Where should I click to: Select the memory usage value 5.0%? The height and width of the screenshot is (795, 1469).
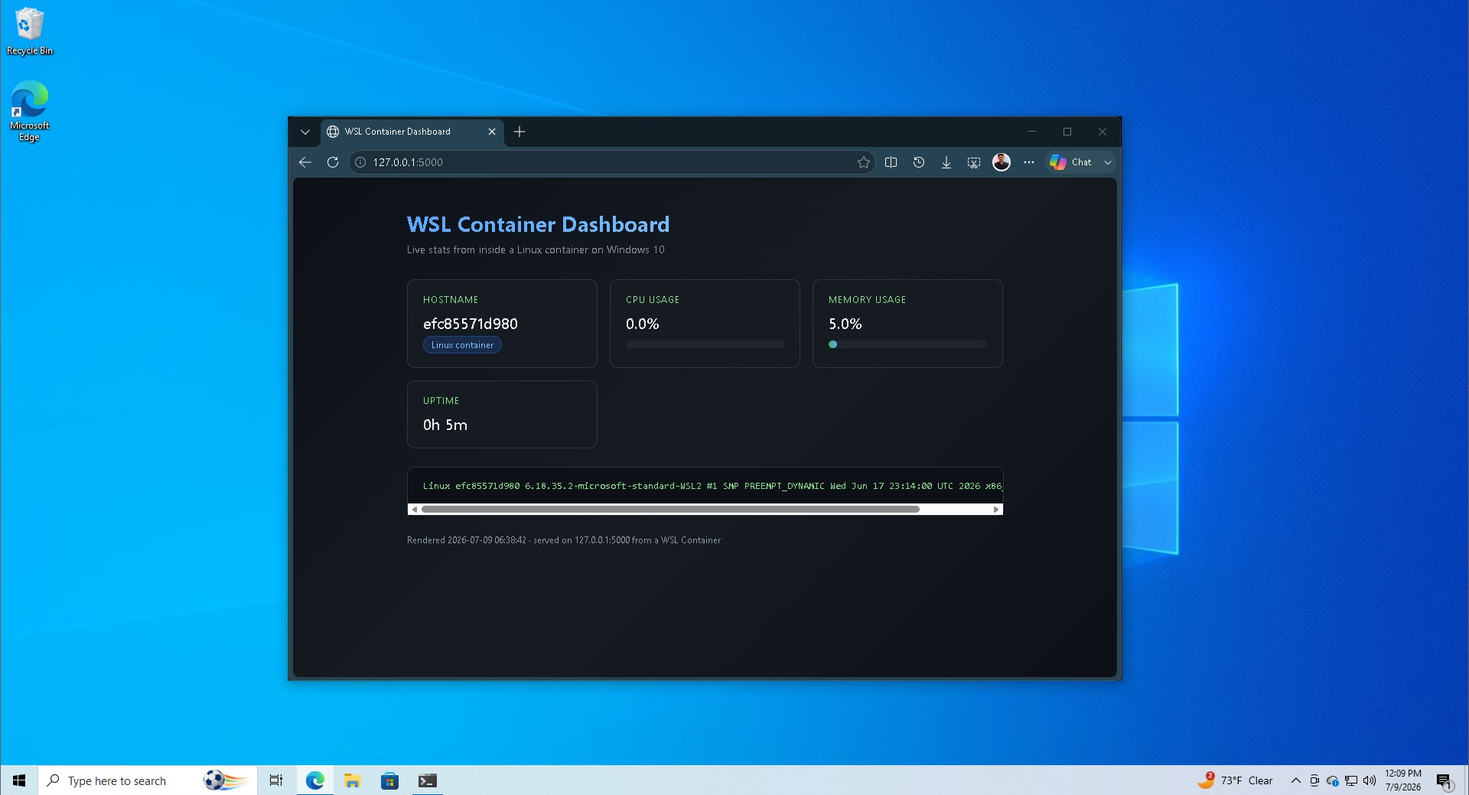845,324
